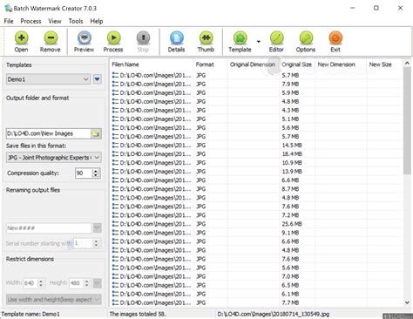Adjust the Width value stepper

tap(41, 283)
